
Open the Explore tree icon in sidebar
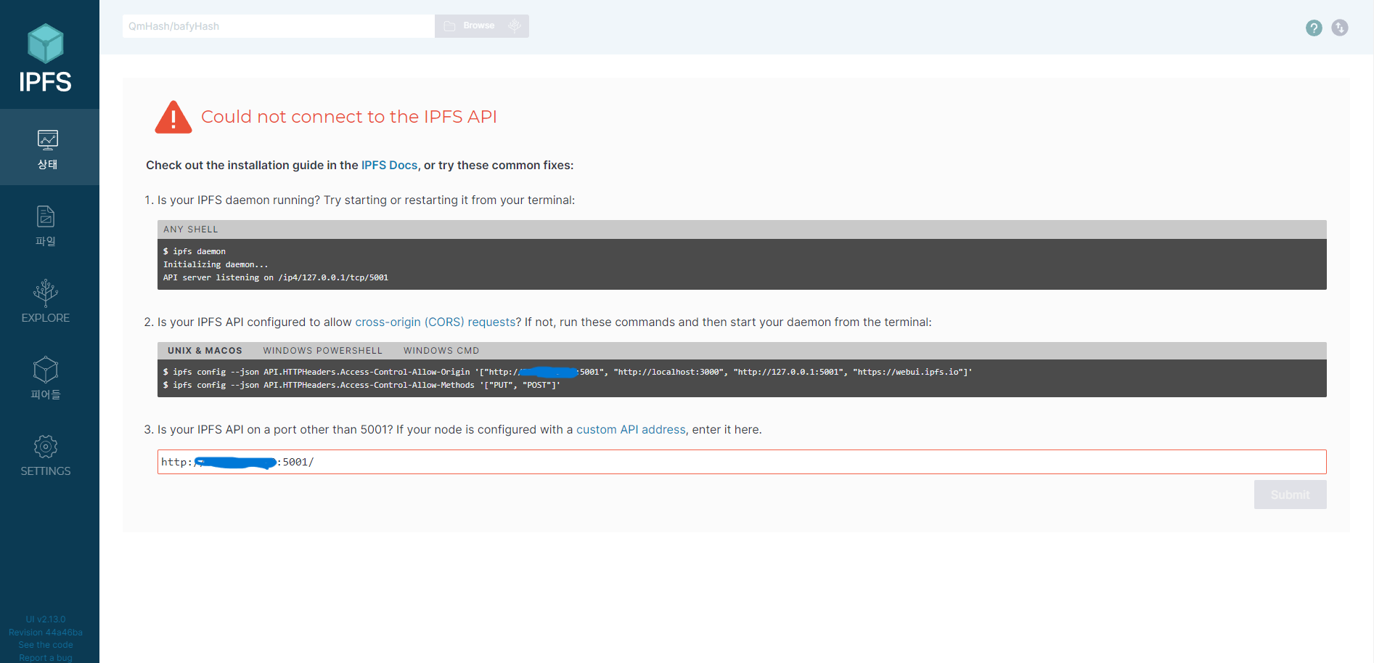coord(46,293)
